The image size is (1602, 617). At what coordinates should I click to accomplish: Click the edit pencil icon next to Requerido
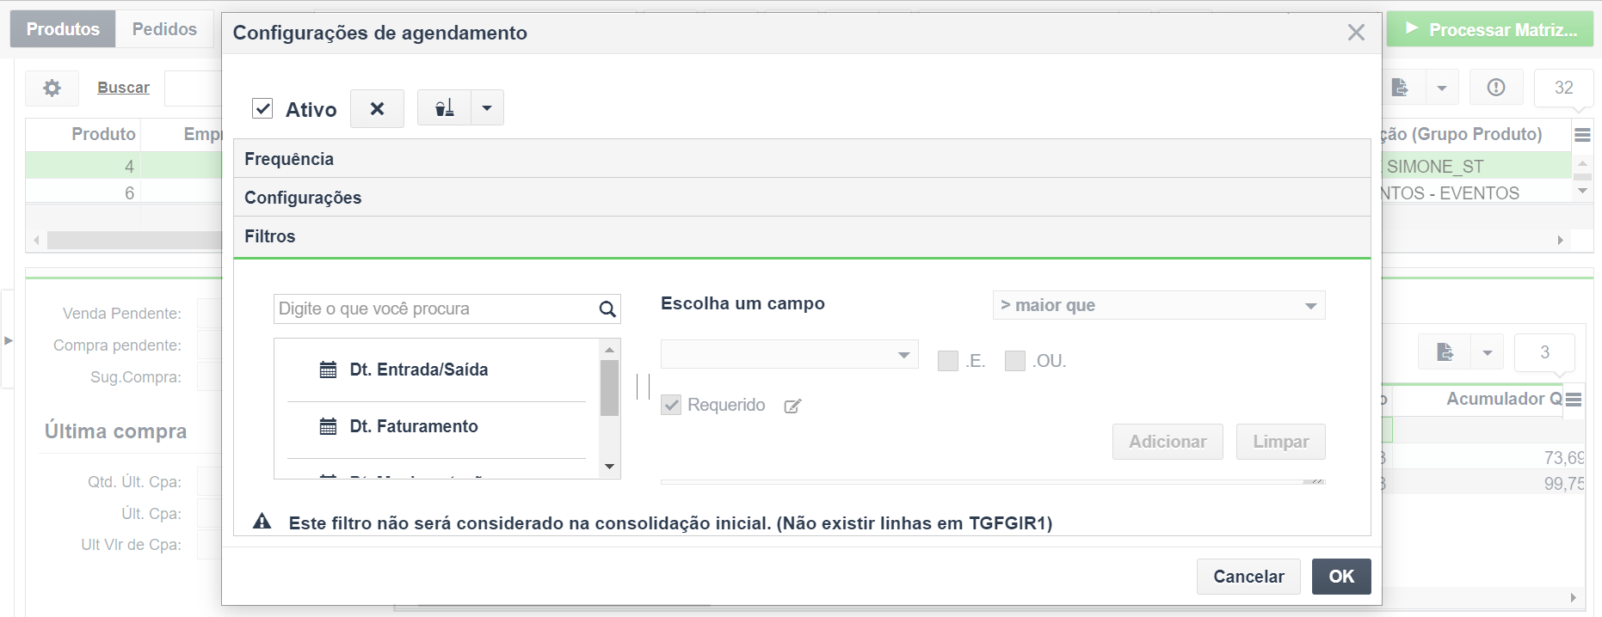pyautogui.click(x=792, y=406)
